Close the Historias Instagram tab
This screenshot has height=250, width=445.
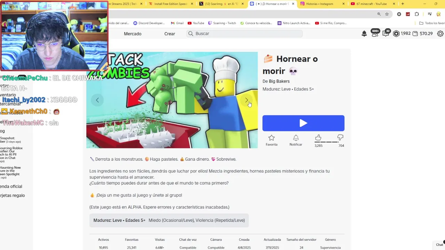point(343,4)
